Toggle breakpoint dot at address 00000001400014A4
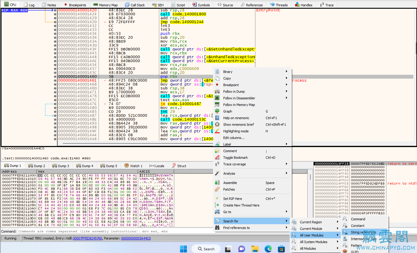417x253 pixels. [55, 135]
